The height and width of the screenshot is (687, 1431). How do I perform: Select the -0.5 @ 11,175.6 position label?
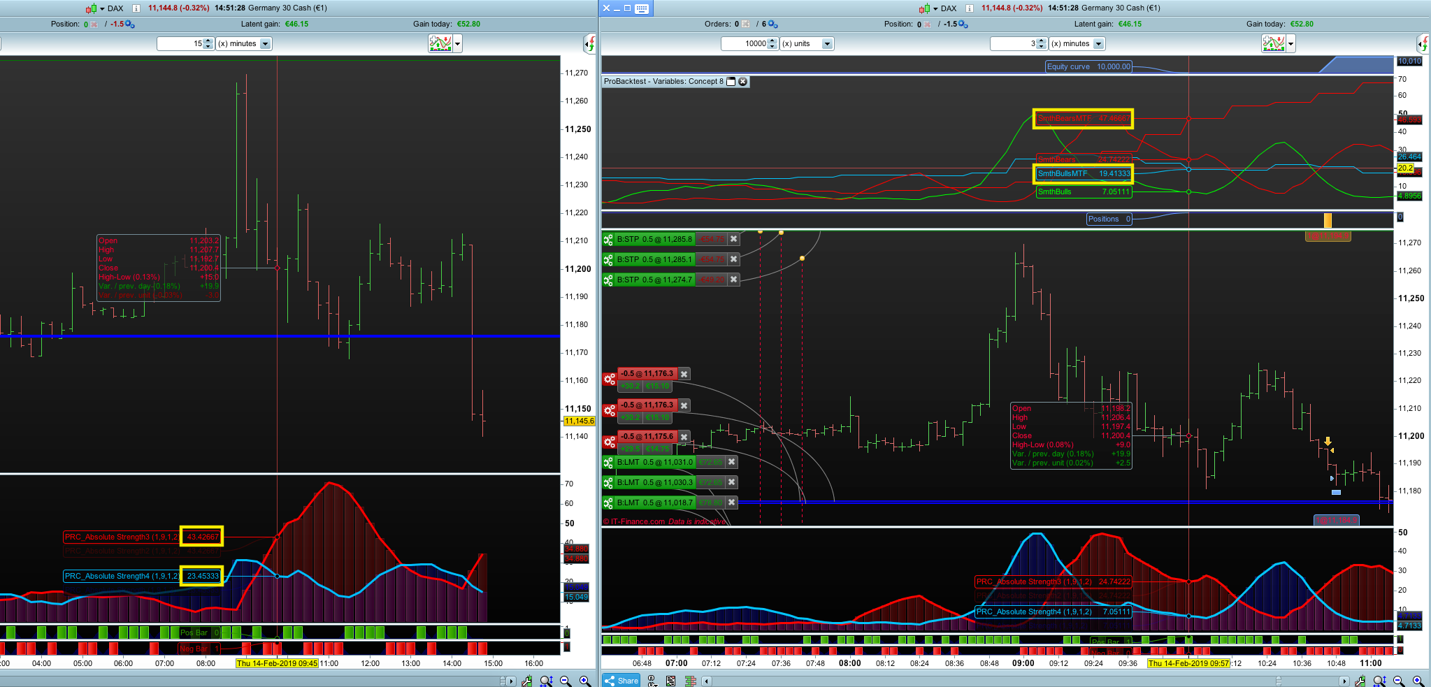(647, 437)
